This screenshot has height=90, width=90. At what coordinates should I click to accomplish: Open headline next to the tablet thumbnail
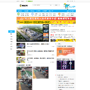click(38, 44)
